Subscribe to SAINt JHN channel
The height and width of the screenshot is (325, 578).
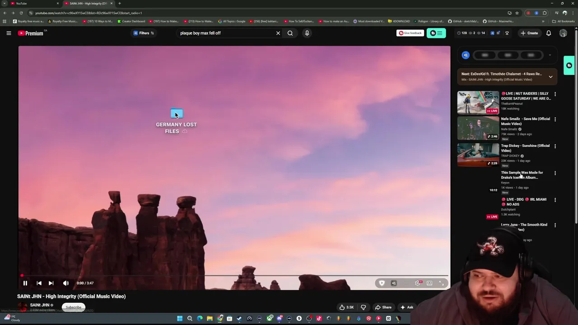(x=73, y=307)
